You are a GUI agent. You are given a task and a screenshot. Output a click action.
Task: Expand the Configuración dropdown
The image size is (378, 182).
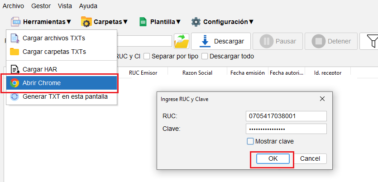[x=222, y=22]
